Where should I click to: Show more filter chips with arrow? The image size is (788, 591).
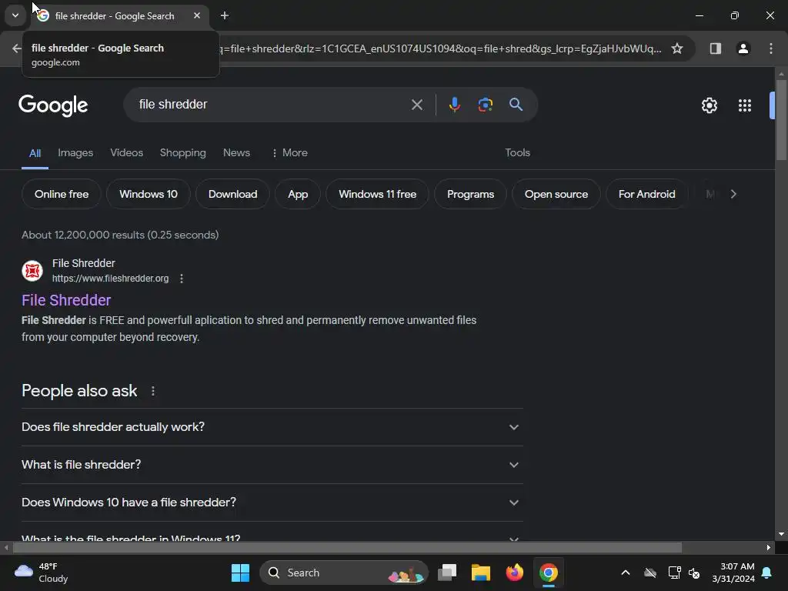[733, 194]
